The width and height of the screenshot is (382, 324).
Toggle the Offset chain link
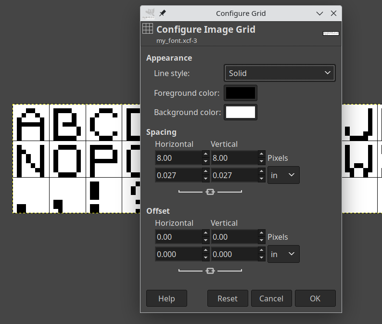pos(210,271)
